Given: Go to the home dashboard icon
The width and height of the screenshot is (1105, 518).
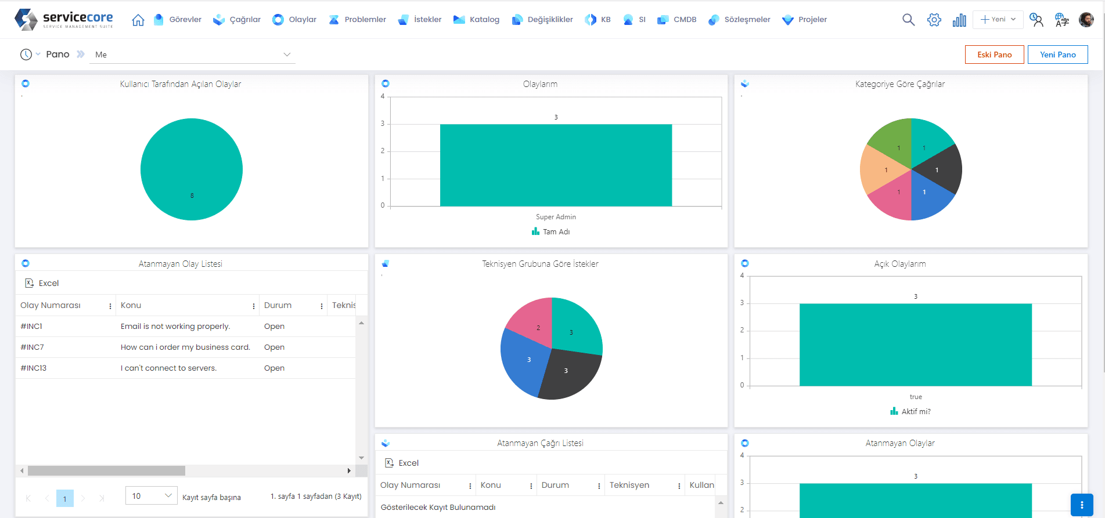Looking at the screenshot, I should point(138,20).
